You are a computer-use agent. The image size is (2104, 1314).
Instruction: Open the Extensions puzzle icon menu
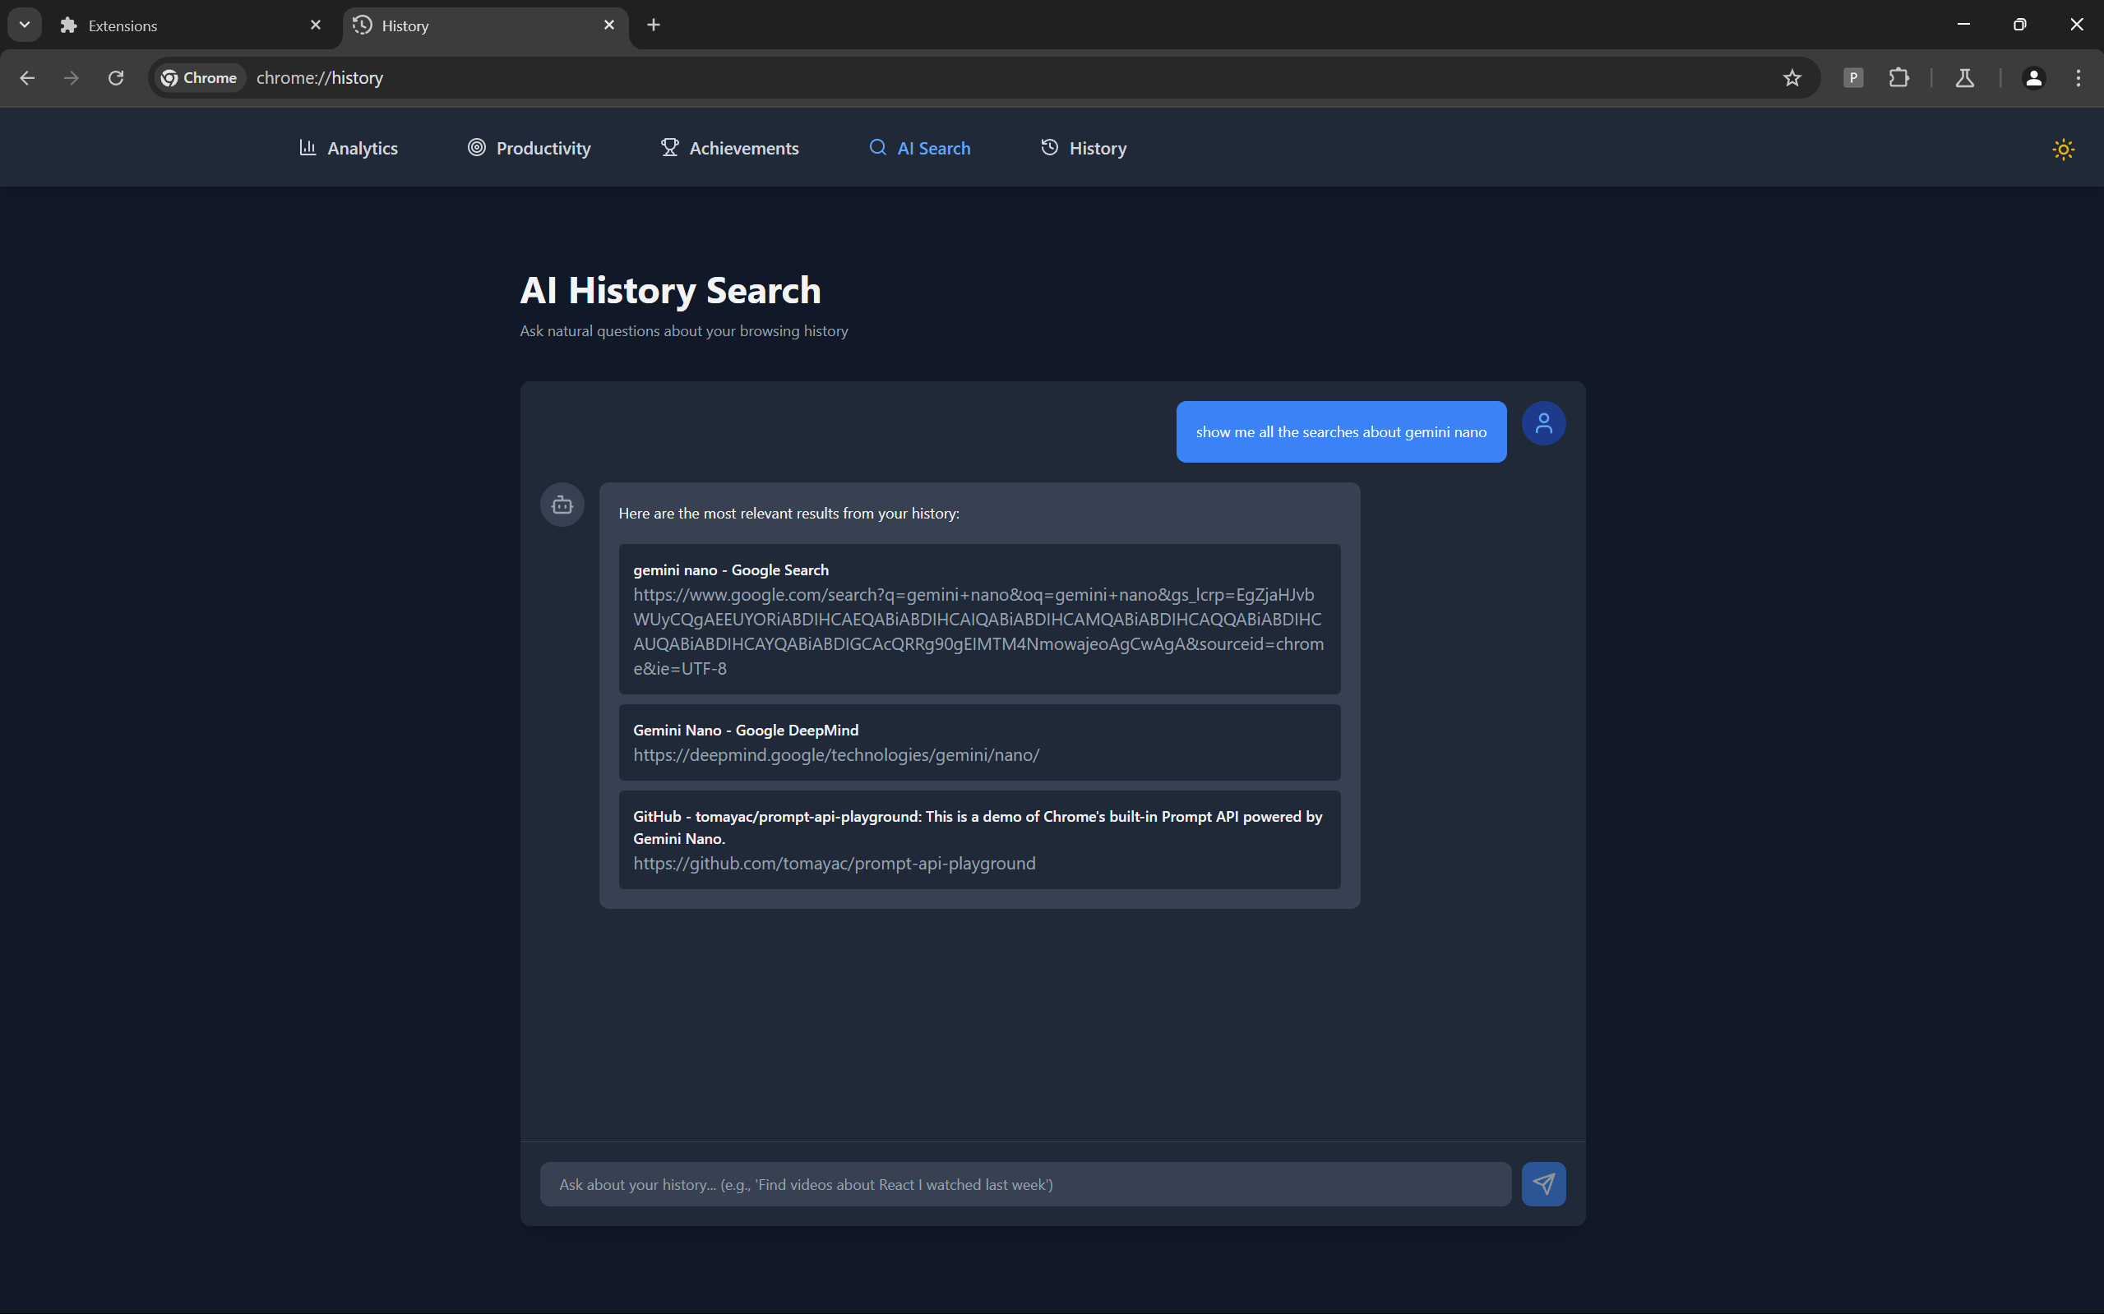click(x=1898, y=78)
